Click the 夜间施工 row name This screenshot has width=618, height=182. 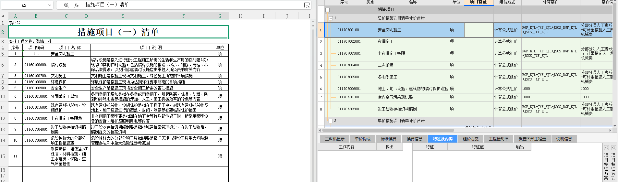point(385,41)
